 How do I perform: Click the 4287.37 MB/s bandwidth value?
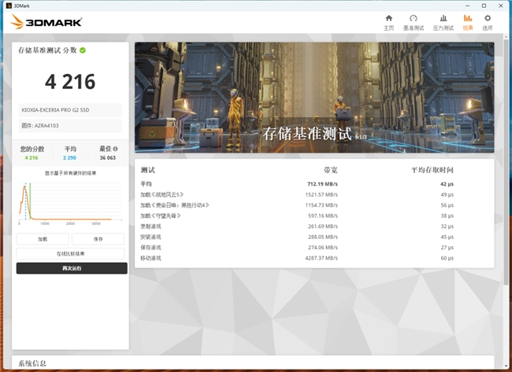(321, 258)
